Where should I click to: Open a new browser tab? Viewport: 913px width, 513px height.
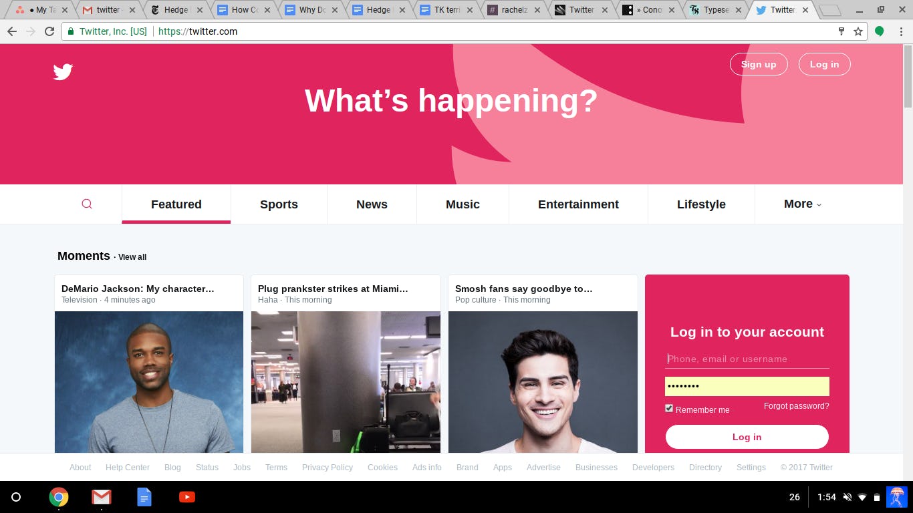point(829,10)
